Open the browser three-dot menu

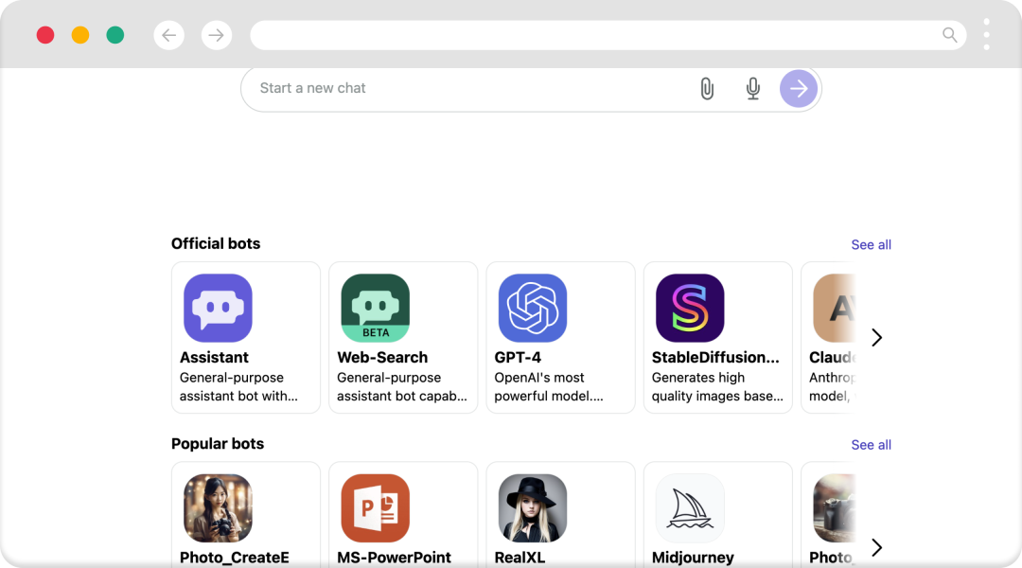pyautogui.click(x=986, y=35)
